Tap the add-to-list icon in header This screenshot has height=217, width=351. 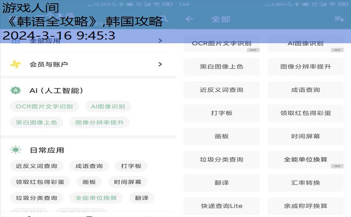(x=339, y=19)
